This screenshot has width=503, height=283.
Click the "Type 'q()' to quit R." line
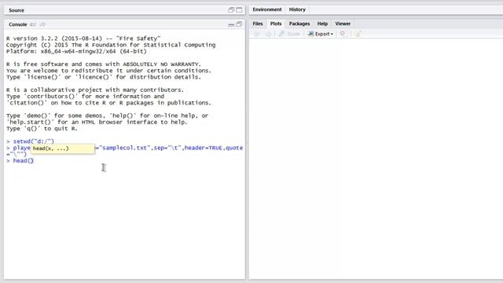coord(42,128)
